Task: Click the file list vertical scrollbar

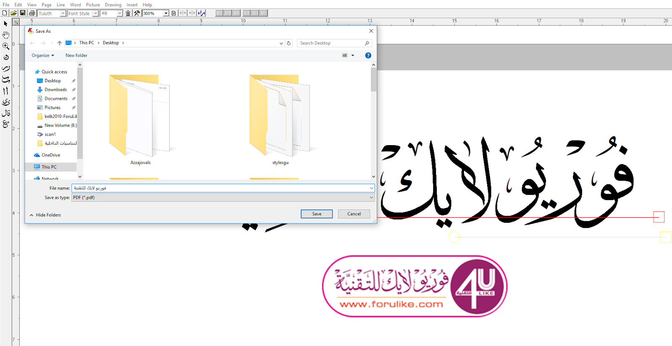Action: point(373,120)
